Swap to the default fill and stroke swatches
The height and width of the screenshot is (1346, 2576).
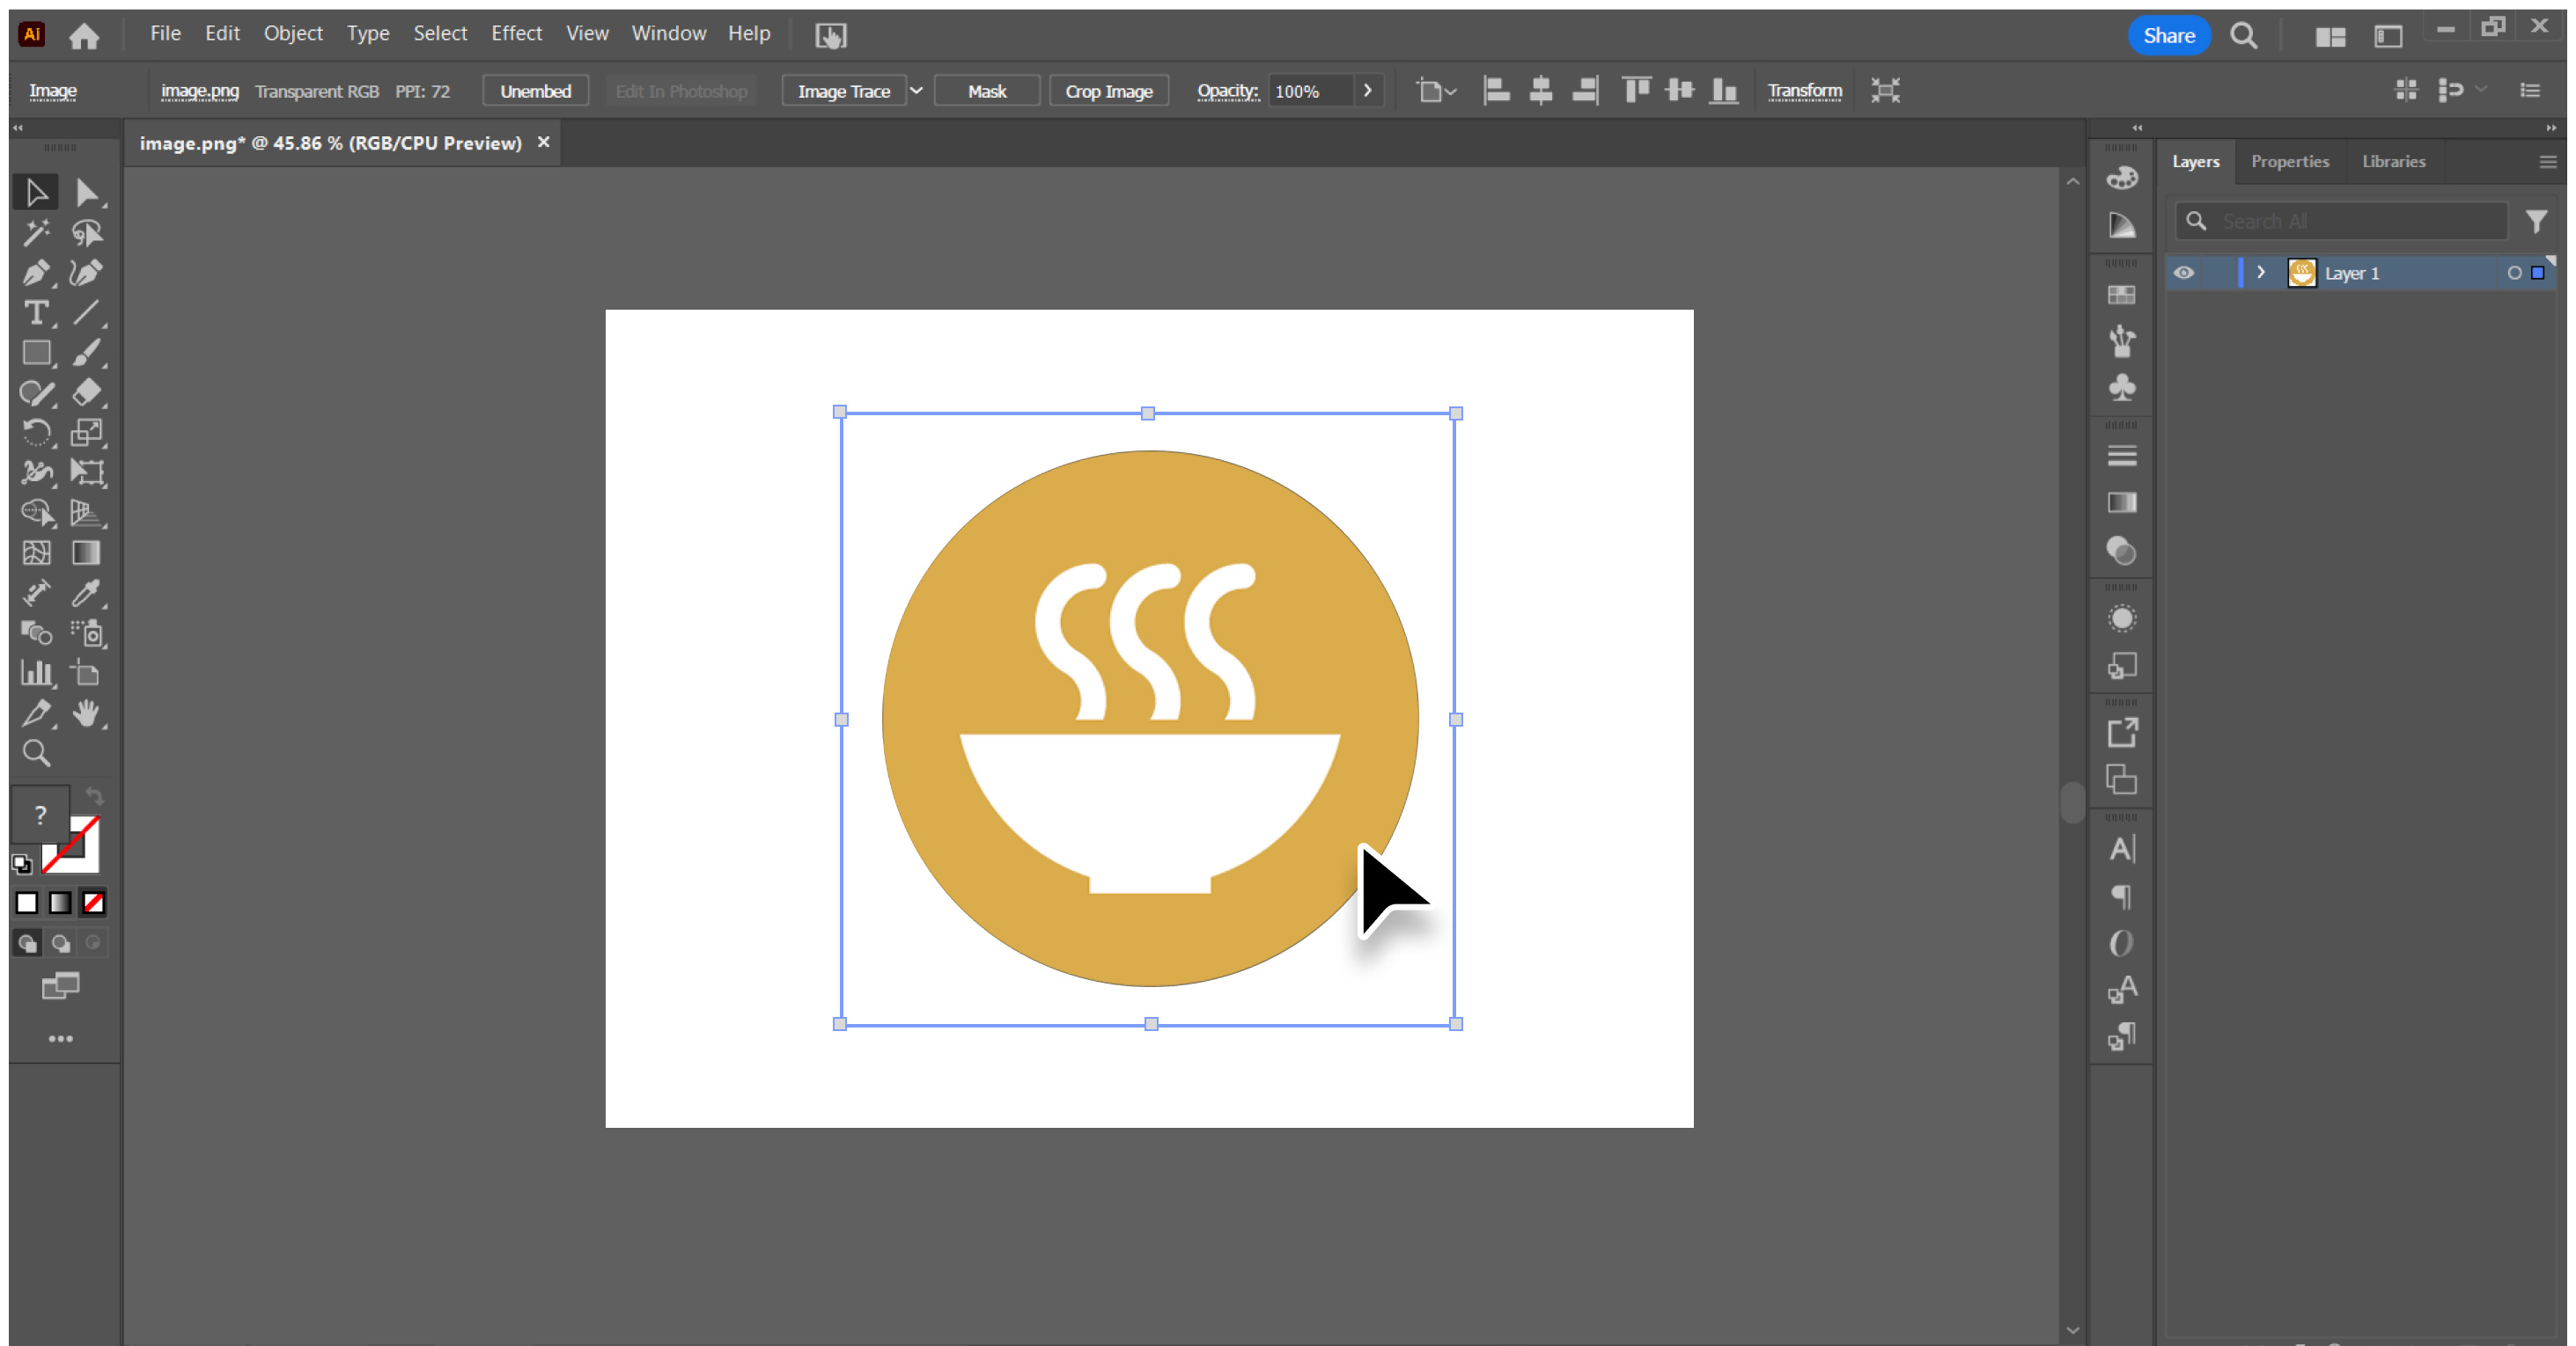coord(22,863)
